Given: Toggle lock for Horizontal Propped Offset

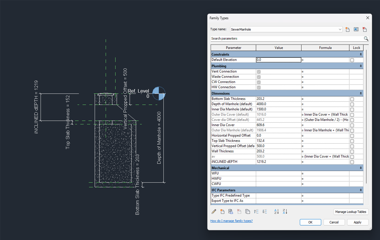Looking at the screenshot, I should coord(352,136).
